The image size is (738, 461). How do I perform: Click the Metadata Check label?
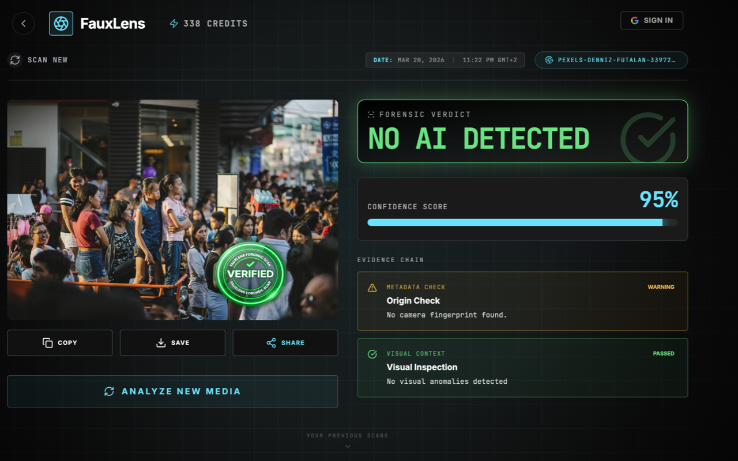click(x=416, y=287)
